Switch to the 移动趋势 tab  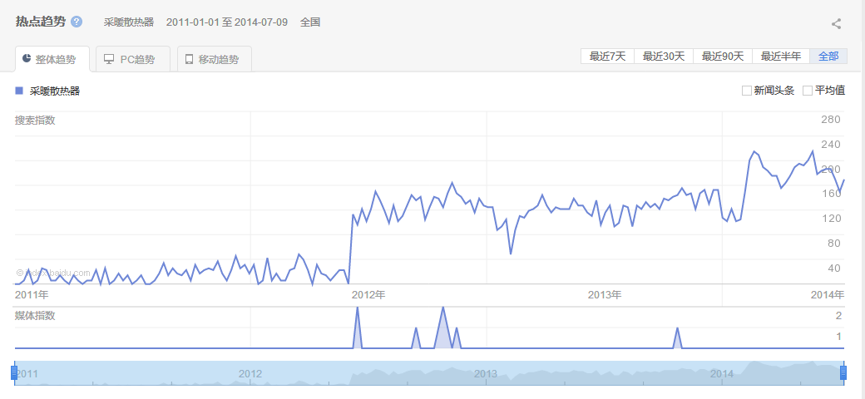[x=215, y=60]
